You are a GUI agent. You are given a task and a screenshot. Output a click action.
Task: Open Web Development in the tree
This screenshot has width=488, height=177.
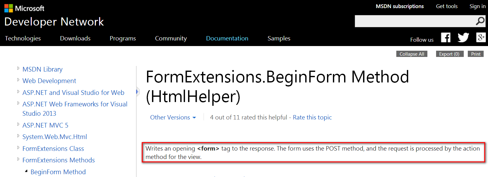tap(49, 81)
